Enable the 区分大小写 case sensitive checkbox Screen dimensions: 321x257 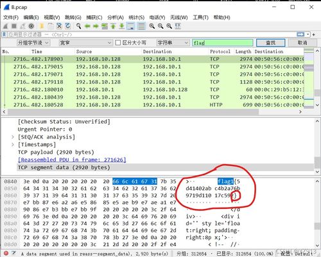[117, 43]
